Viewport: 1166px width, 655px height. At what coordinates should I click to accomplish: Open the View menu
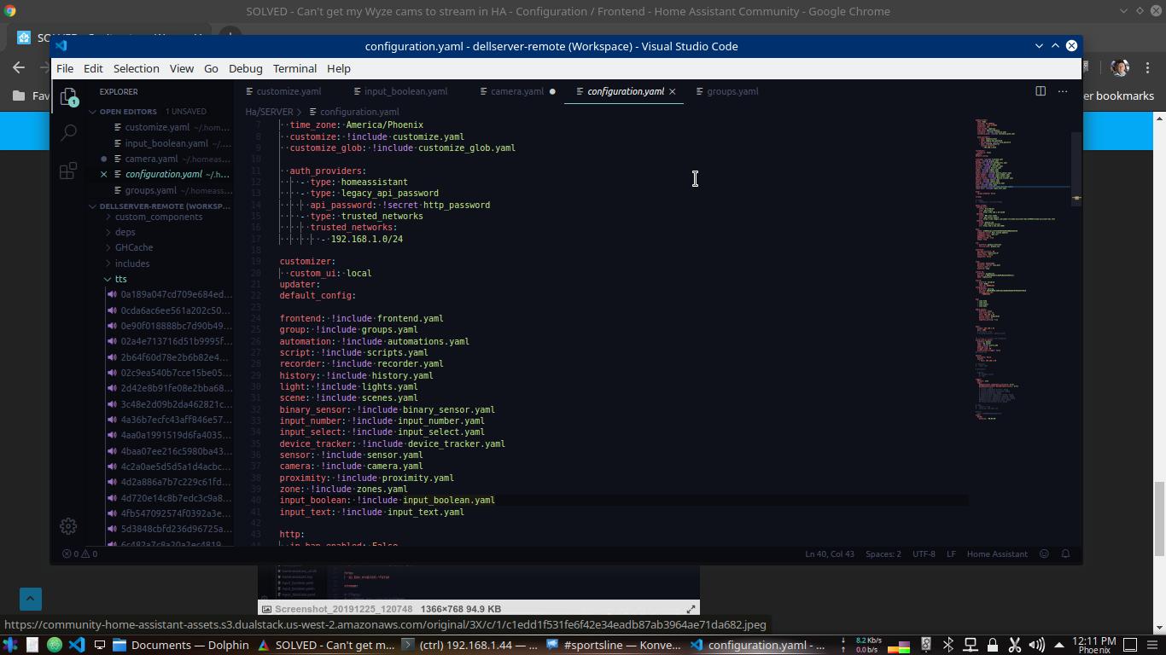coord(181,68)
